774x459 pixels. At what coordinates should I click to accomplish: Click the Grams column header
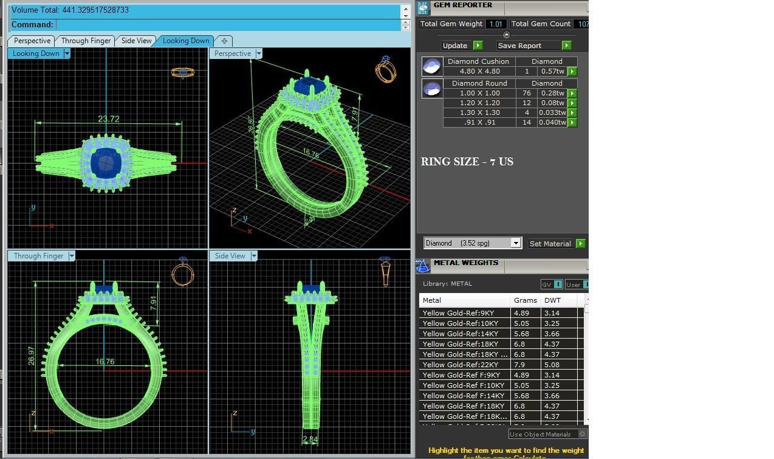526,300
